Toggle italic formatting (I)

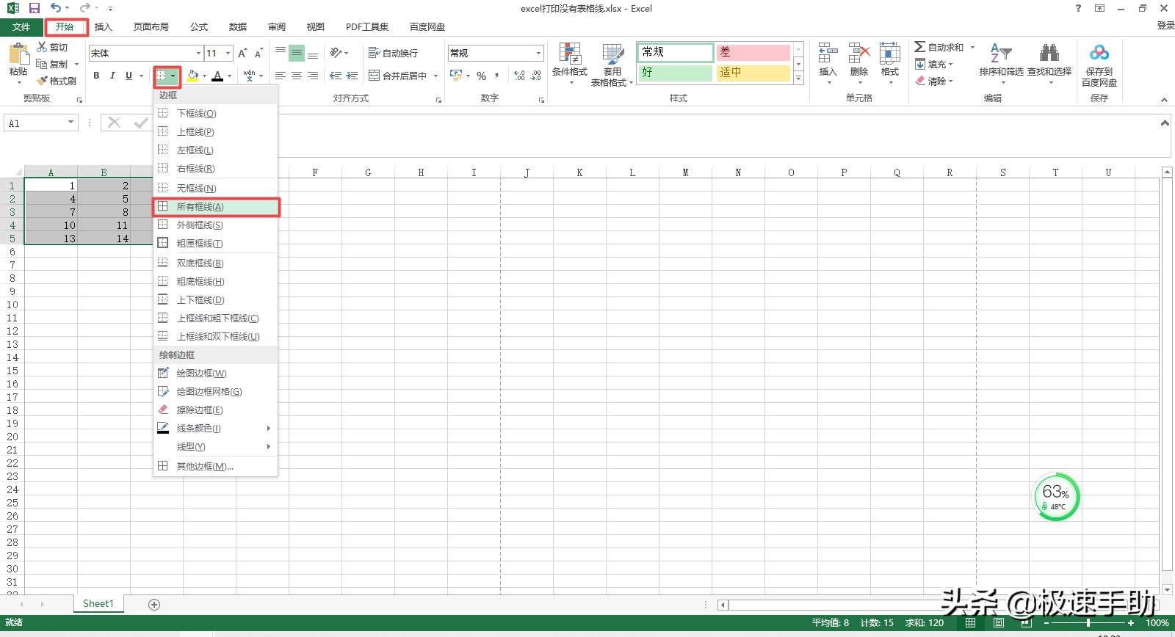[112, 76]
